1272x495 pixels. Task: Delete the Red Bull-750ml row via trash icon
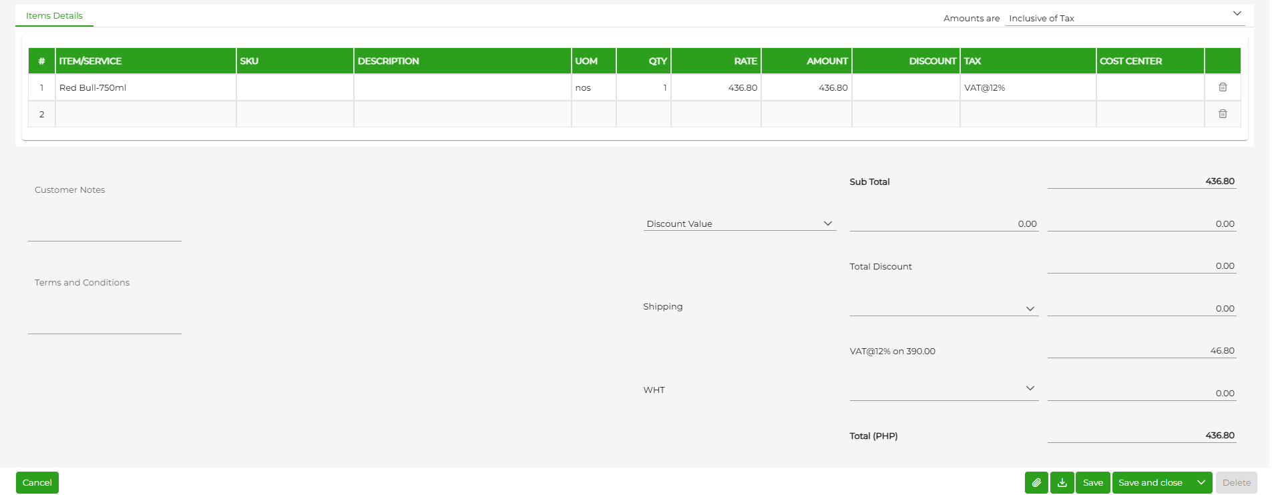tap(1223, 87)
